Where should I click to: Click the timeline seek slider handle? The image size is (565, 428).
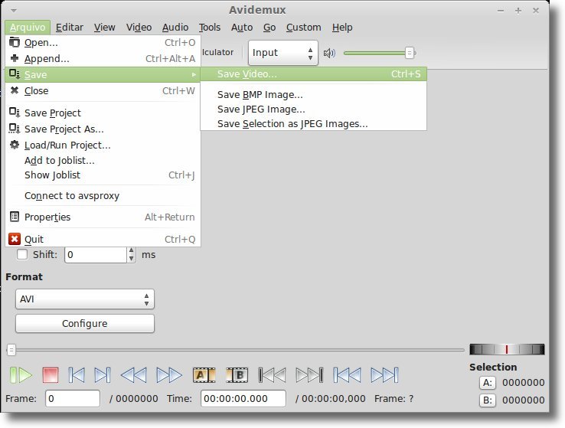point(11,349)
